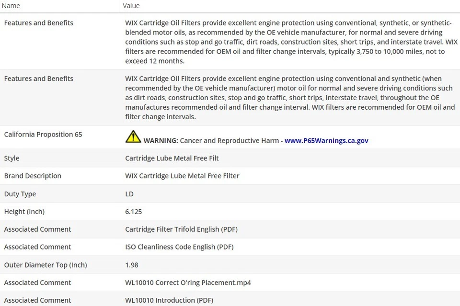Click Associated Comment label beside ISO Cleanliness
This screenshot has width=460, height=306.
click(x=37, y=247)
